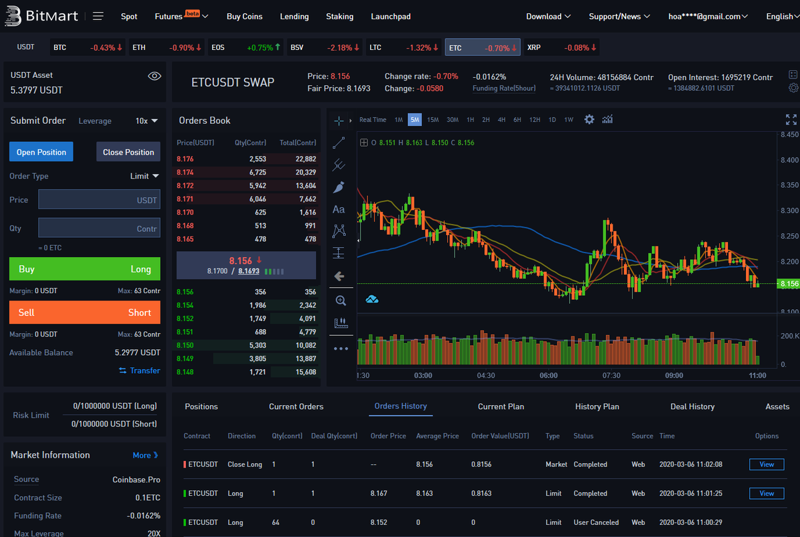Click the arrow beside crosshair tool

click(x=351, y=121)
